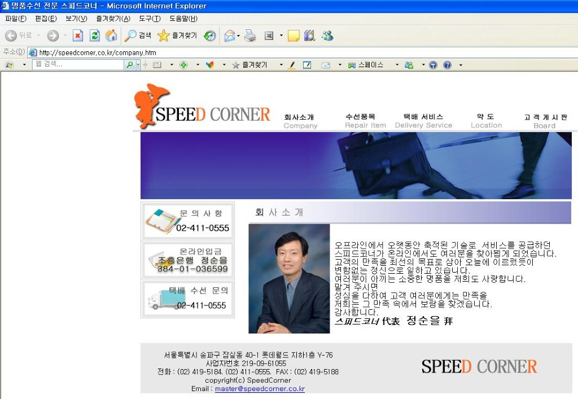The height and width of the screenshot is (399, 578).
Task: Open the 도움말(H) menu
Action: [183, 19]
